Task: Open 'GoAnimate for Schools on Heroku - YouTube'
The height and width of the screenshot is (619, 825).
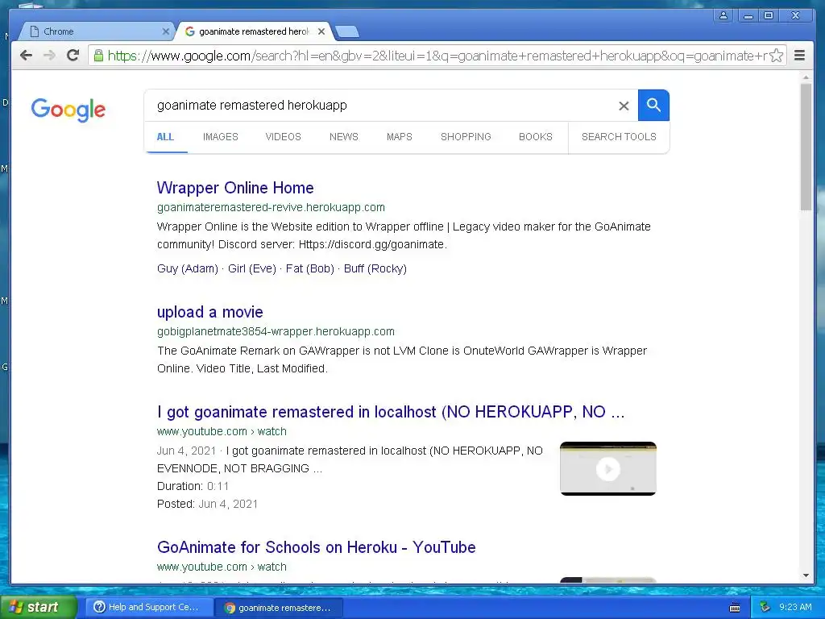Action: point(316,547)
